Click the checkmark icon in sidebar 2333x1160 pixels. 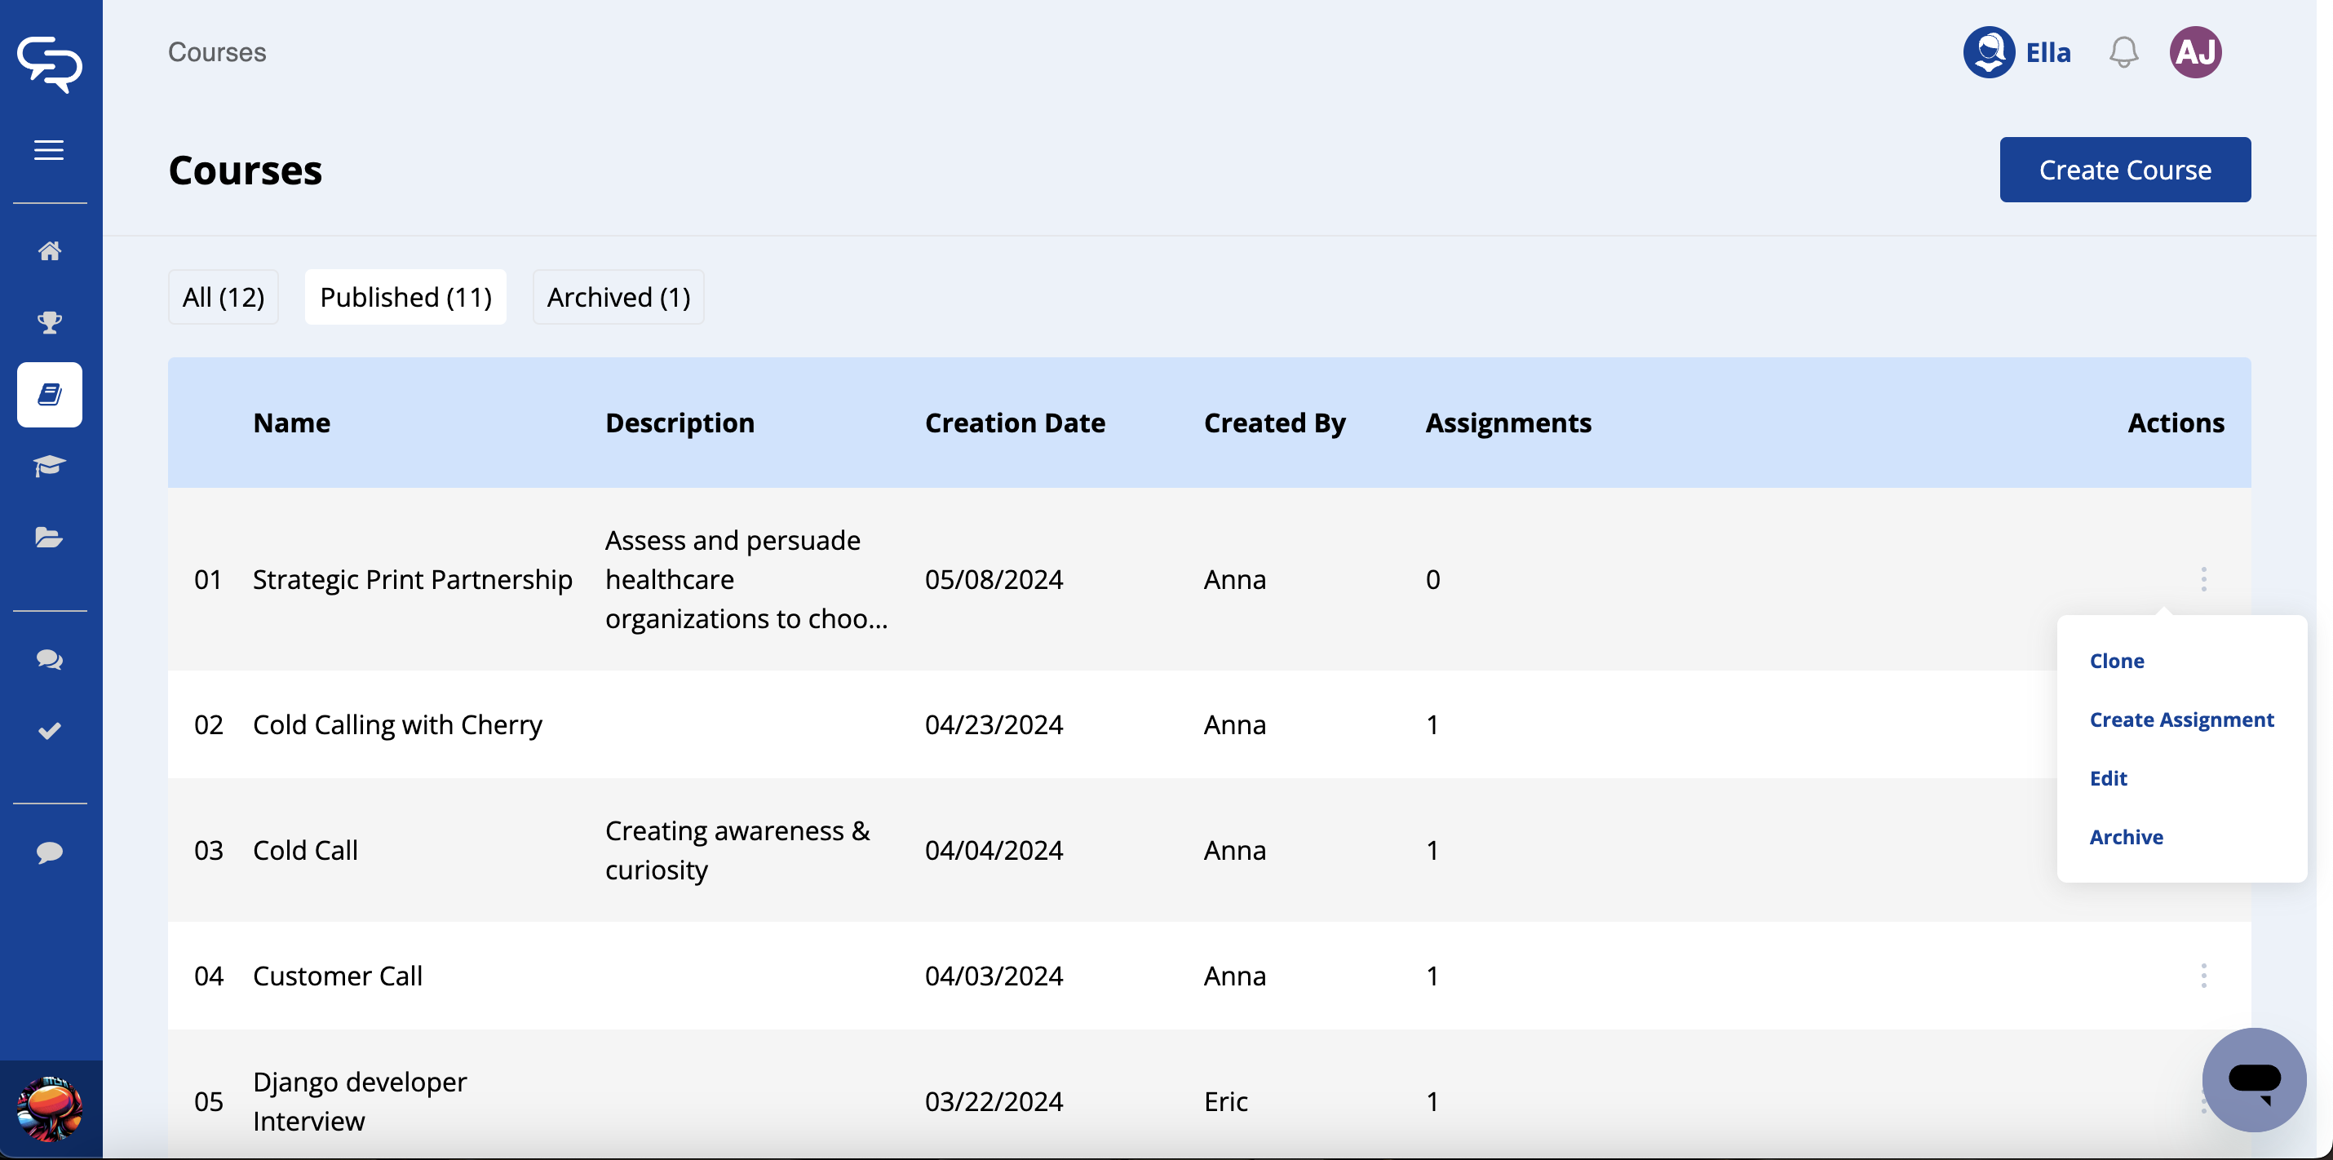pos(49,731)
